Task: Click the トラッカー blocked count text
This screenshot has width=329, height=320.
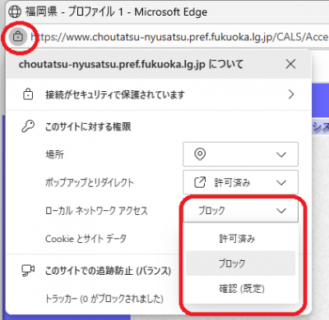Action: click(104, 299)
